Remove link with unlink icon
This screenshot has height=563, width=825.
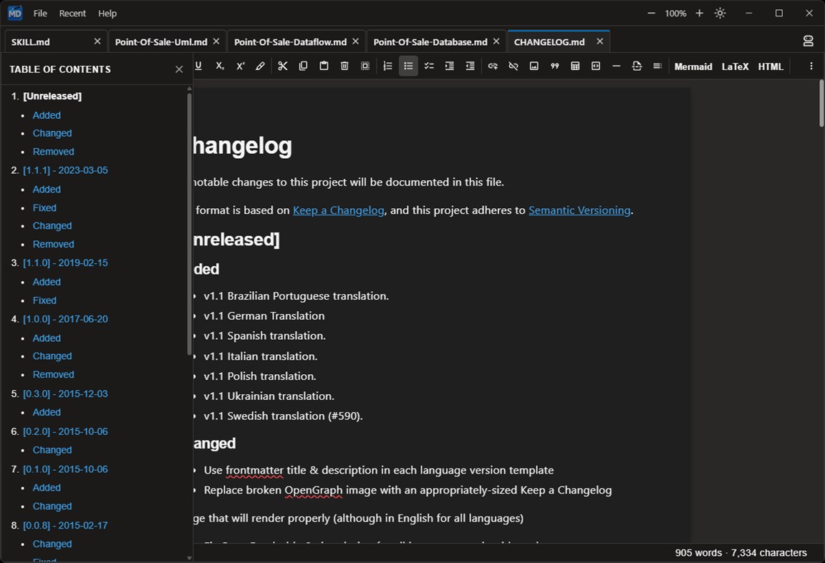click(x=513, y=67)
